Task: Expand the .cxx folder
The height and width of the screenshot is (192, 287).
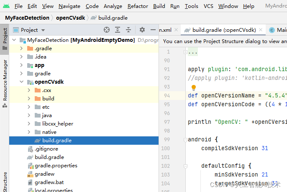Action: [28, 90]
